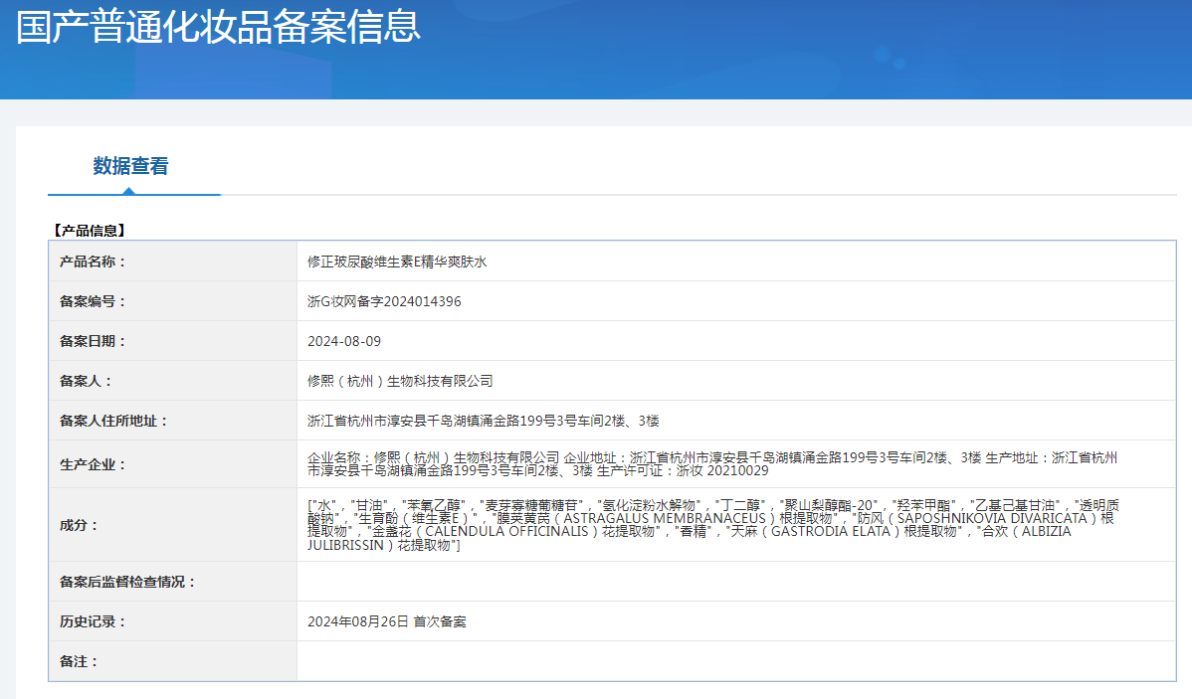Click the 成分 row label
The width and height of the screenshot is (1192, 699).
[80, 525]
